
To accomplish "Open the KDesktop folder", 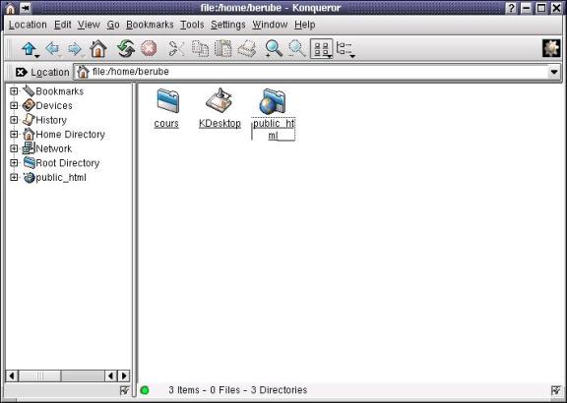I will (220, 108).
